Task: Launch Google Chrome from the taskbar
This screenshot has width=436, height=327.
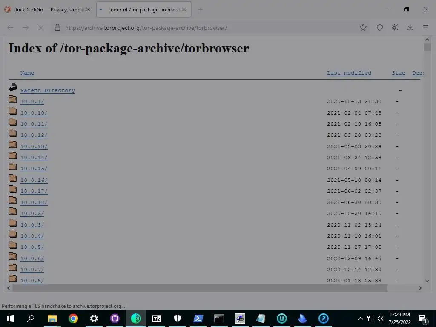Action: (x=73, y=318)
